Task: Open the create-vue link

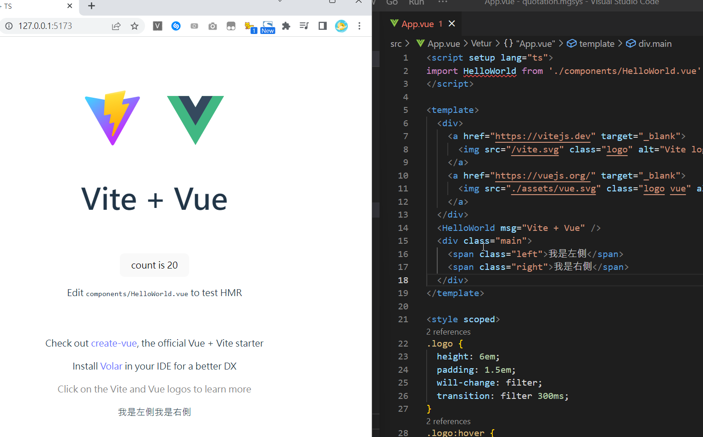Action: pos(114,343)
